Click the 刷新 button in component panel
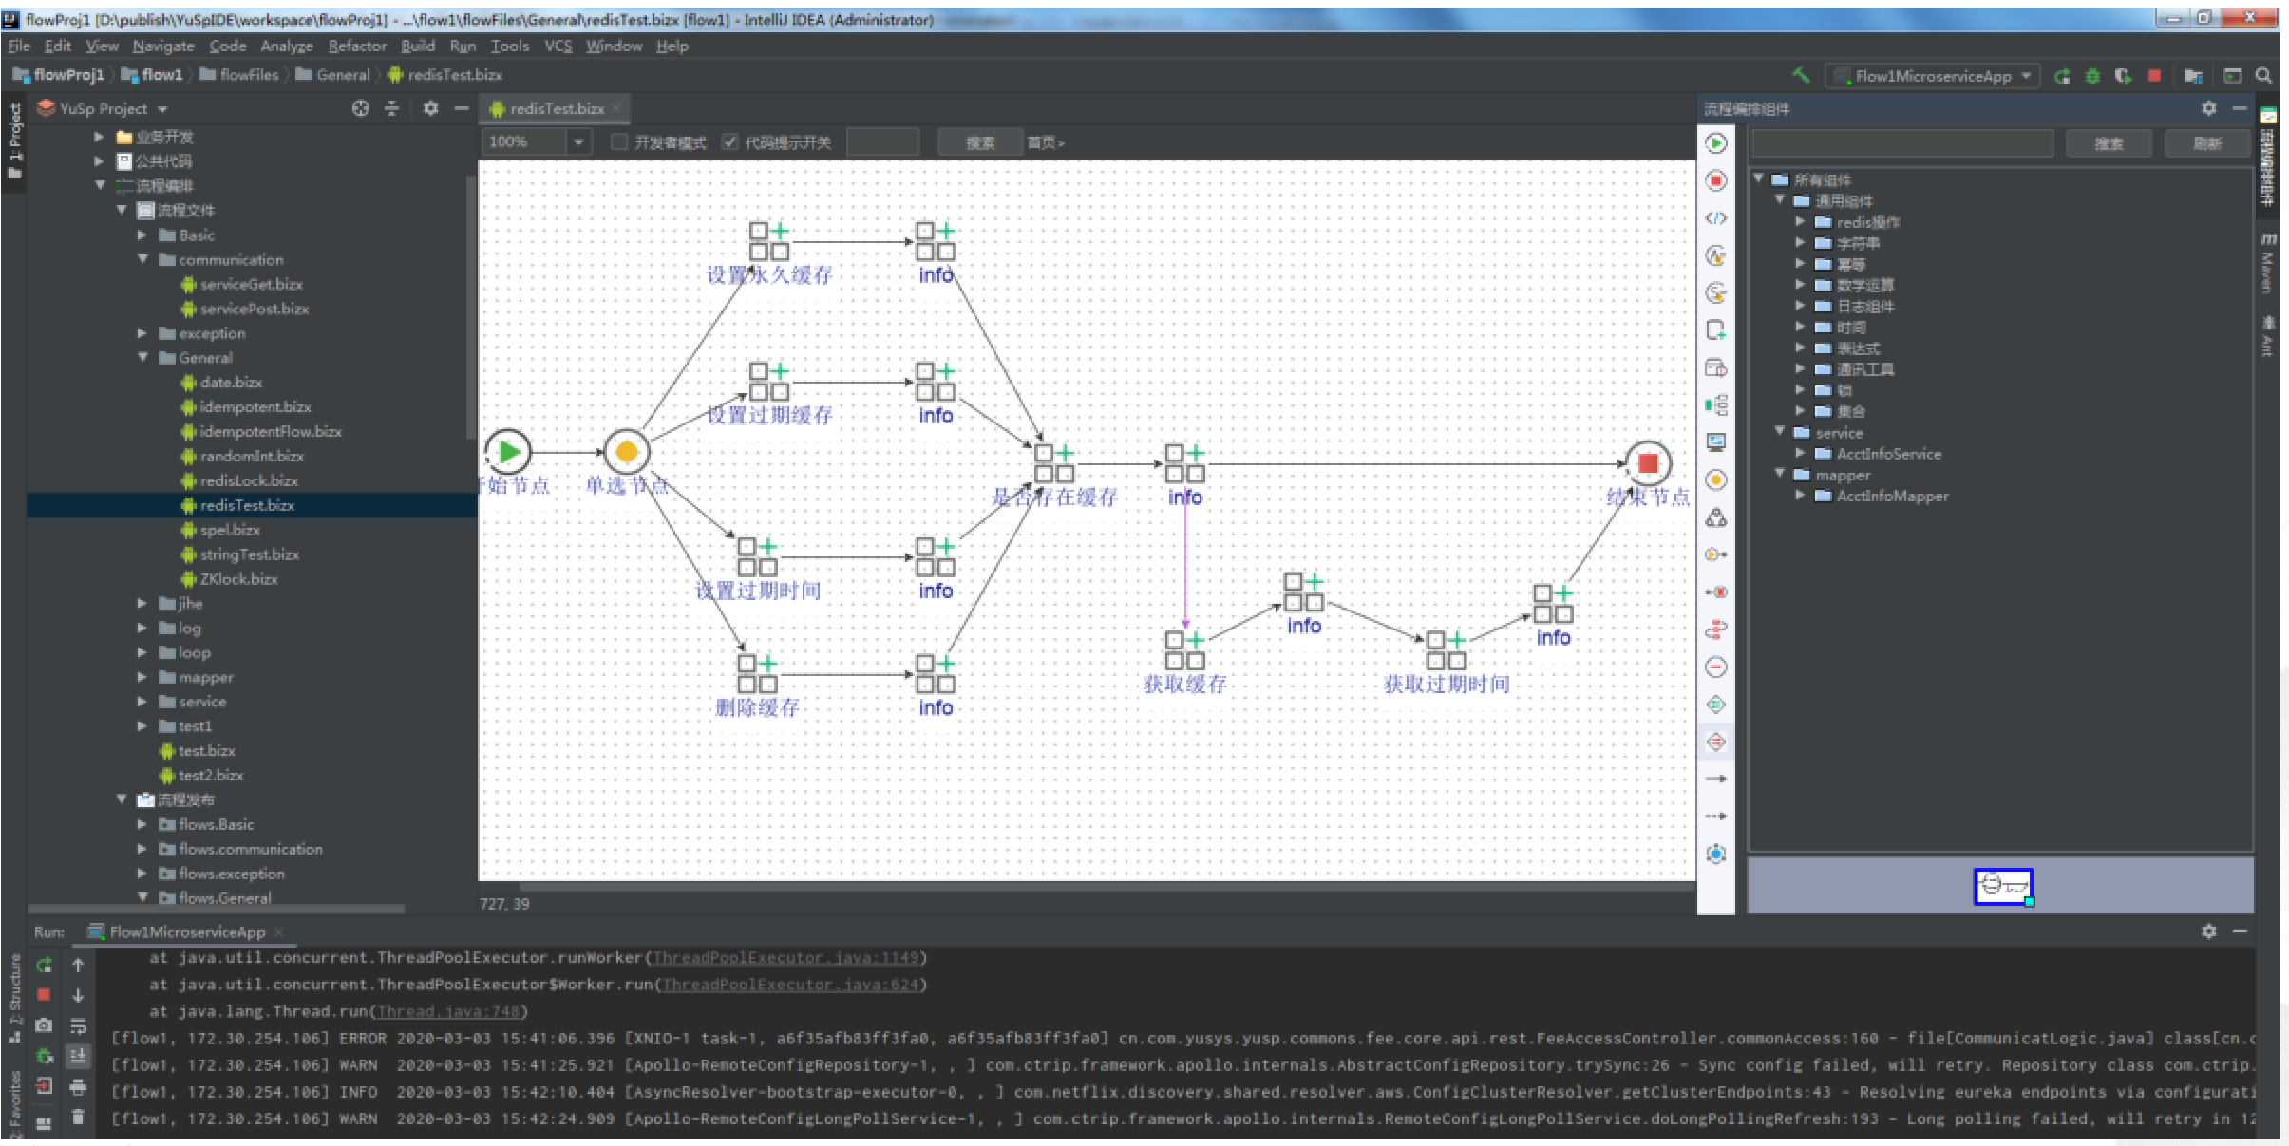 click(2206, 143)
